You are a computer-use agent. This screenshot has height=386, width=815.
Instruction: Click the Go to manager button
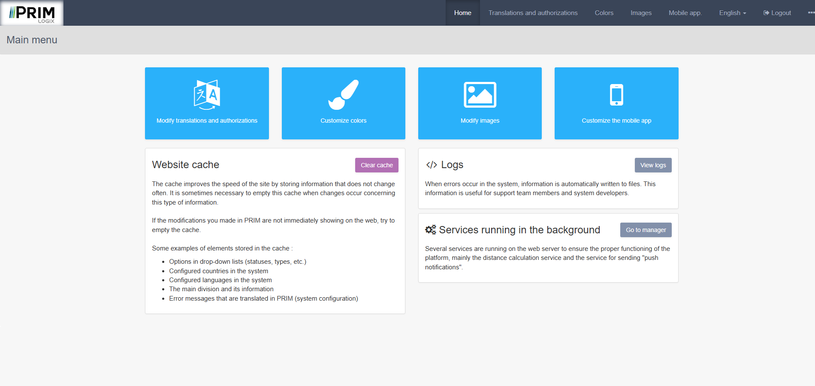pos(646,230)
